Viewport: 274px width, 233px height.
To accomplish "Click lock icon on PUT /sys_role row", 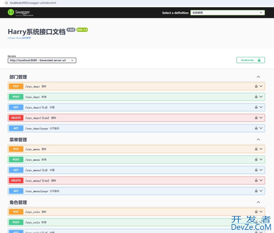I will (256, 212).
